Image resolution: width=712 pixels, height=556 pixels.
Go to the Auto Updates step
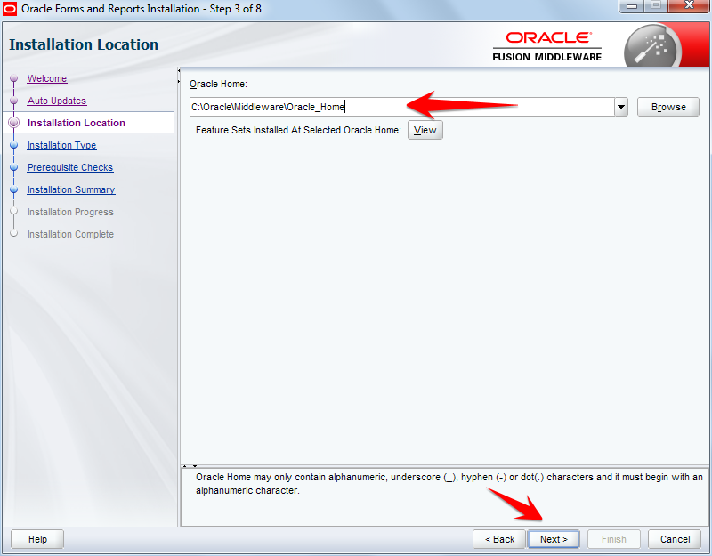click(x=57, y=101)
